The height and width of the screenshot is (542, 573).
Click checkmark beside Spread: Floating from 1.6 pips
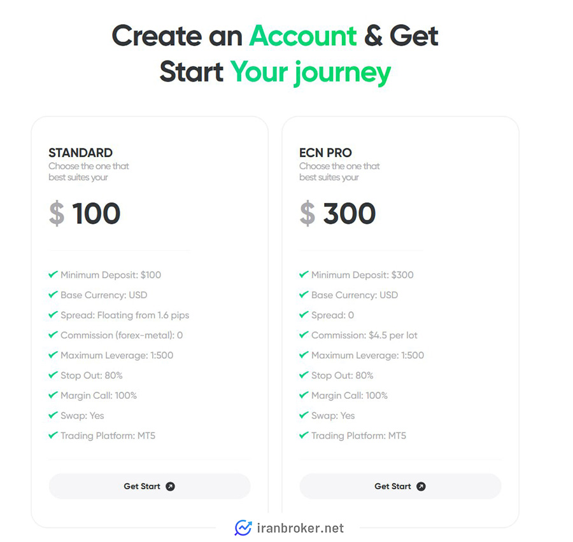click(x=53, y=314)
